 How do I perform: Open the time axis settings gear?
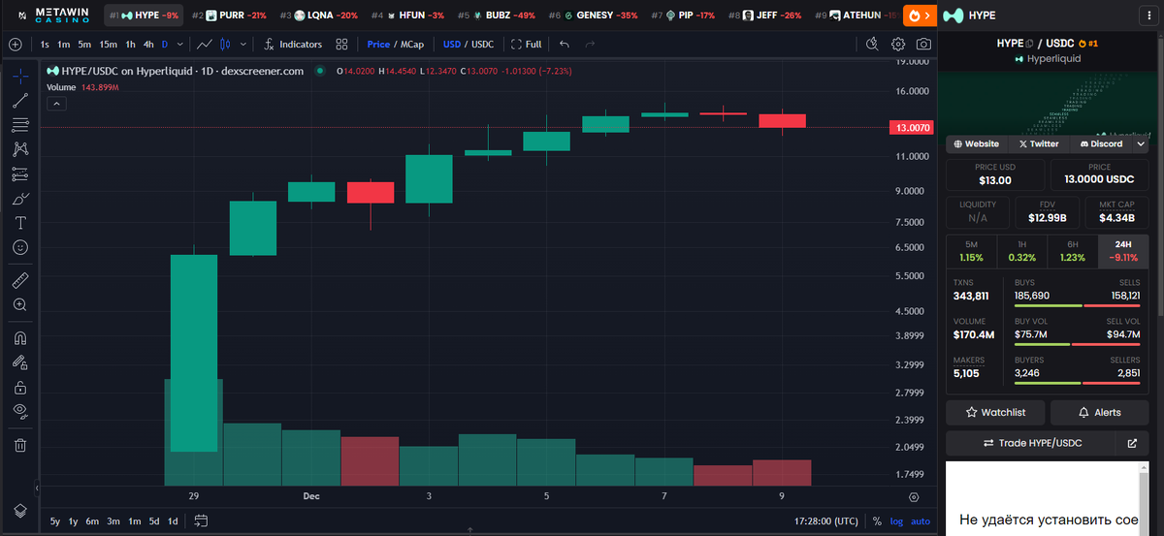coord(914,497)
